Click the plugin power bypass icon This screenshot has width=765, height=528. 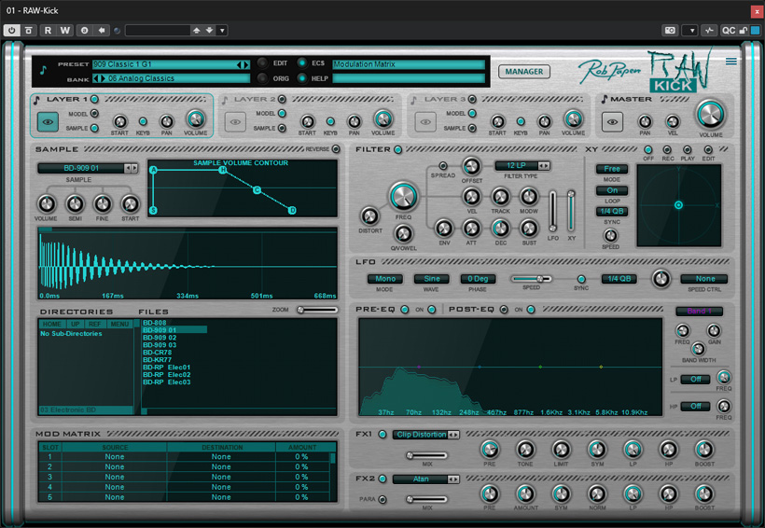pyautogui.click(x=12, y=30)
